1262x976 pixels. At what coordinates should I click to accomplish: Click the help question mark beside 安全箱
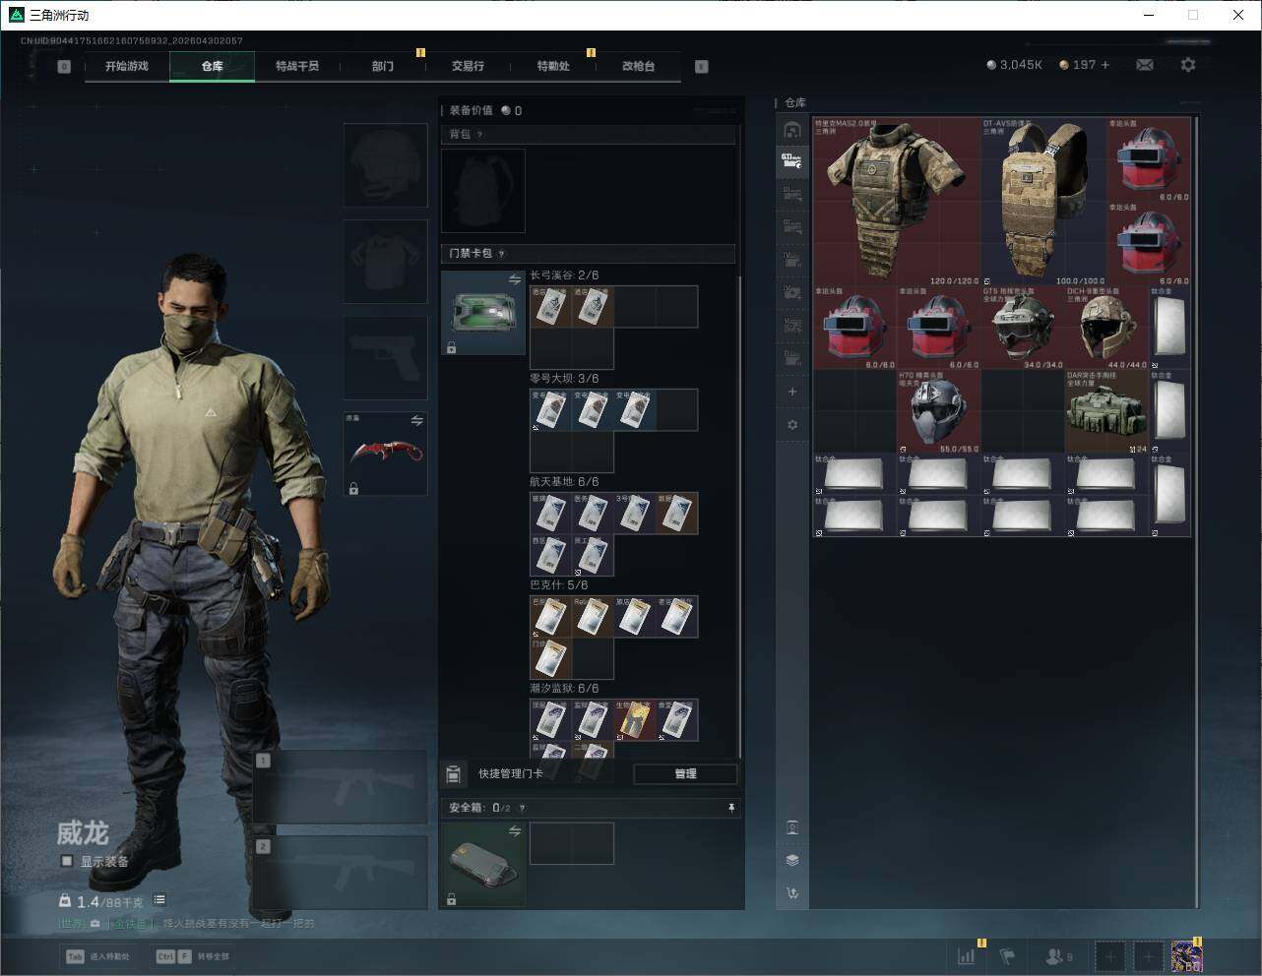coord(522,808)
